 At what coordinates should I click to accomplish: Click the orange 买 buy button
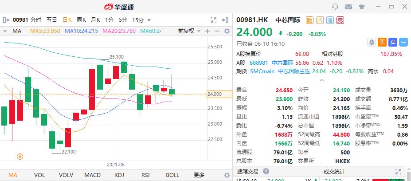382,42
